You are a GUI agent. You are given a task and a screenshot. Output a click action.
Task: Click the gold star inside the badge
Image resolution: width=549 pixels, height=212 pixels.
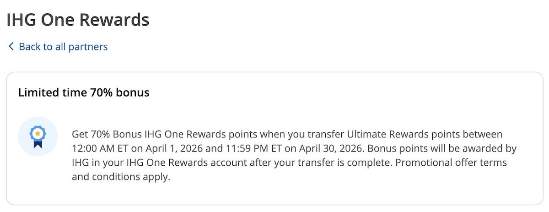coord(38,133)
